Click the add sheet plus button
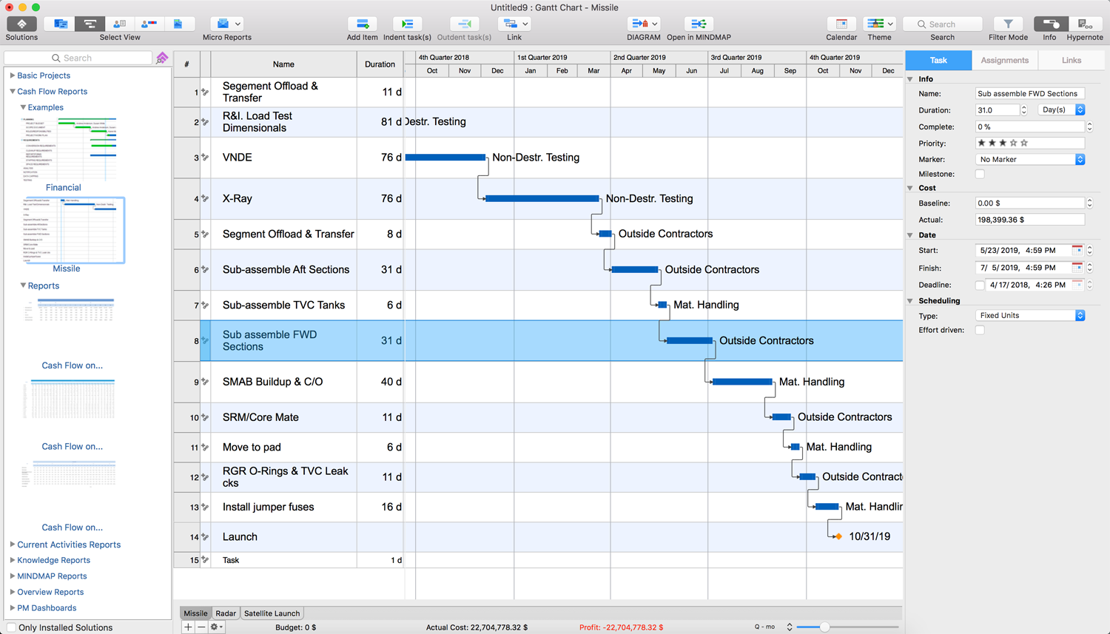This screenshot has width=1110, height=634. 188,627
